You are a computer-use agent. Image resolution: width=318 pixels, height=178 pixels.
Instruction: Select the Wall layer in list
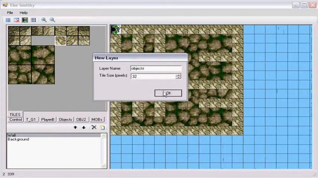coord(54,135)
